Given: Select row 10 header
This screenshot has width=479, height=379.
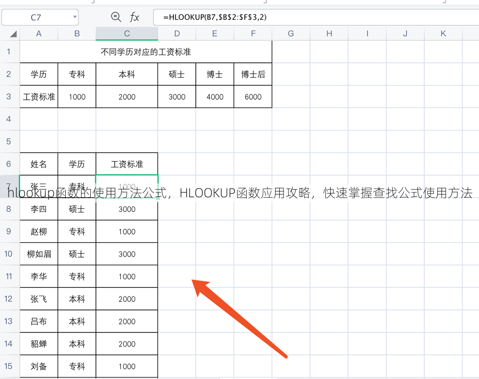Looking at the screenshot, I should tap(9, 254).
